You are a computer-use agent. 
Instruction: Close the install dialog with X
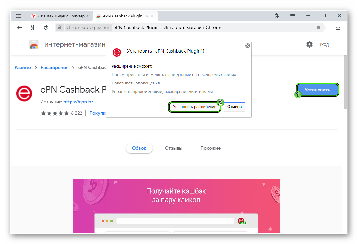pos(247,46)
